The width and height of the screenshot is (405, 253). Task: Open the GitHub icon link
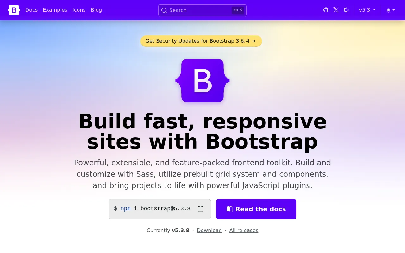[x=326, y=10]
